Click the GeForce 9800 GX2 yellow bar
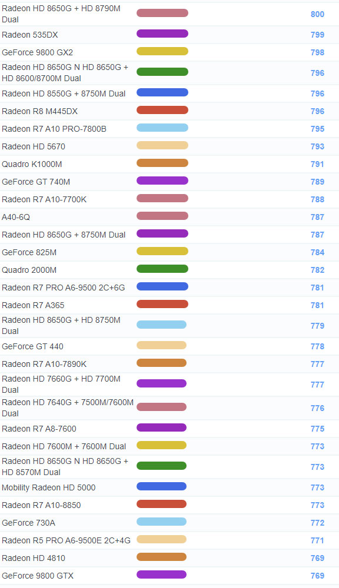The width and height of the screenshot is (339, 588). click(162, 51)
